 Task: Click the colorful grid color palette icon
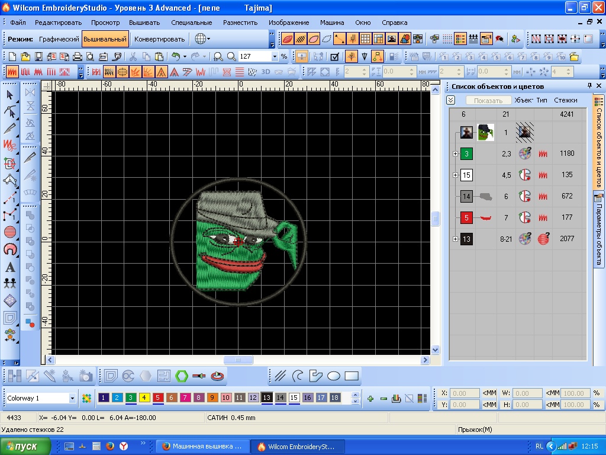(86, 398)
